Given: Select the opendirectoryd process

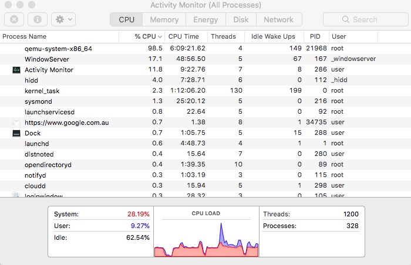Looking at the screenshot, I should (x=48, y=165).
